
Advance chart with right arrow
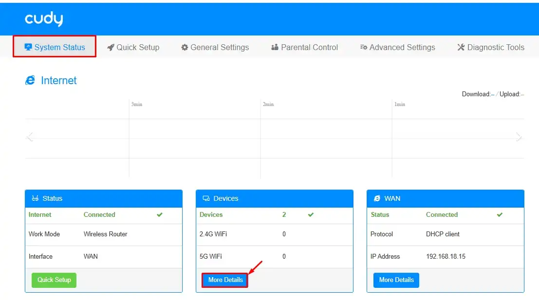coord(519,137)
